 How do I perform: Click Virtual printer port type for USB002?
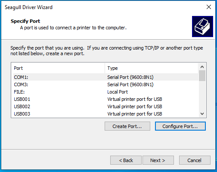pos(135,106)
